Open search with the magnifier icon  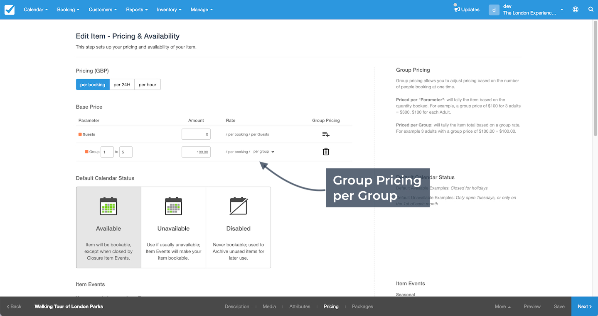(x=591, y=10)
